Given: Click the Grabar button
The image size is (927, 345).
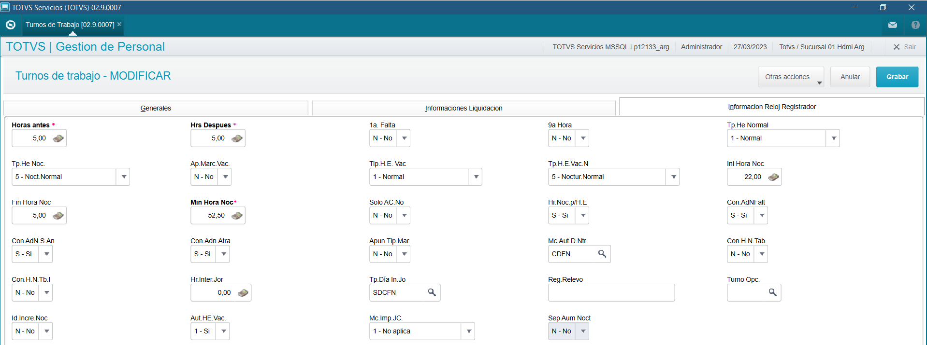Looking at the screenshot, I should point(897,77).
